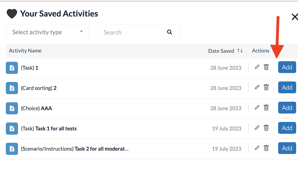The width and height of the screenshot is (298, 179).
Task: Edit the (Card sorting) 2 activity
Action: [257, 88]
